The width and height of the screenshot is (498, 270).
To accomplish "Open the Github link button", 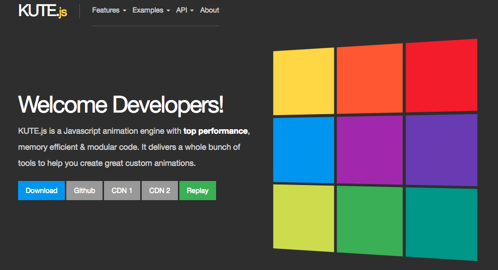I will pos(84,191).
